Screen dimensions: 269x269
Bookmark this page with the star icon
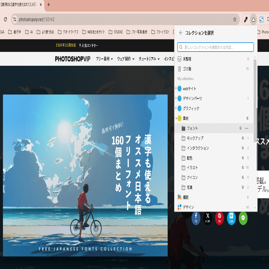coord(235,19)
